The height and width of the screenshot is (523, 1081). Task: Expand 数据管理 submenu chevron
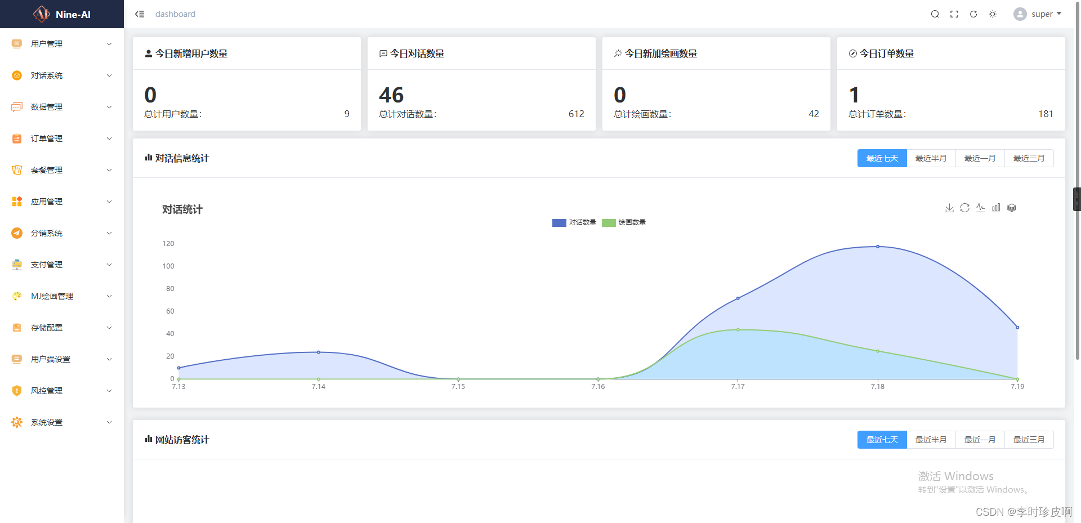[x=109, y=107]
